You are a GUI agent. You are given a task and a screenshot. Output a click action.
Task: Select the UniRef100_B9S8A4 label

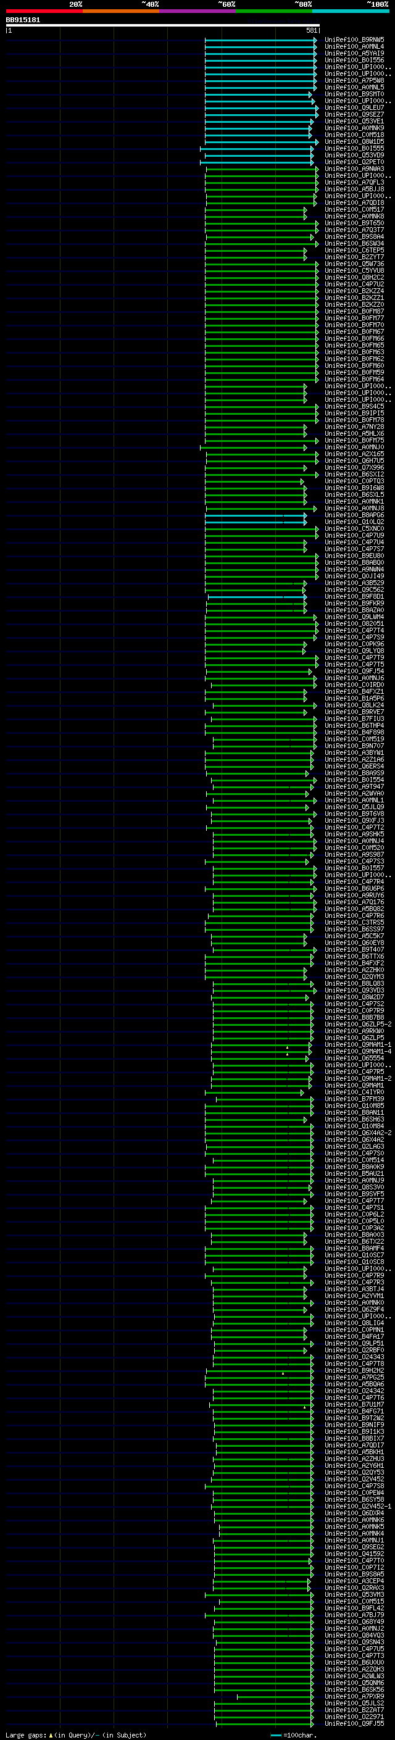tap(354, 237)
